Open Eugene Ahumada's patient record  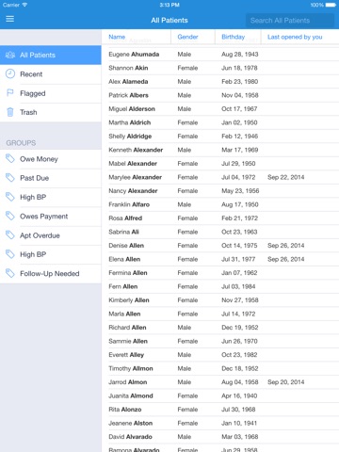pyautogui.click(x=220, y=55)
